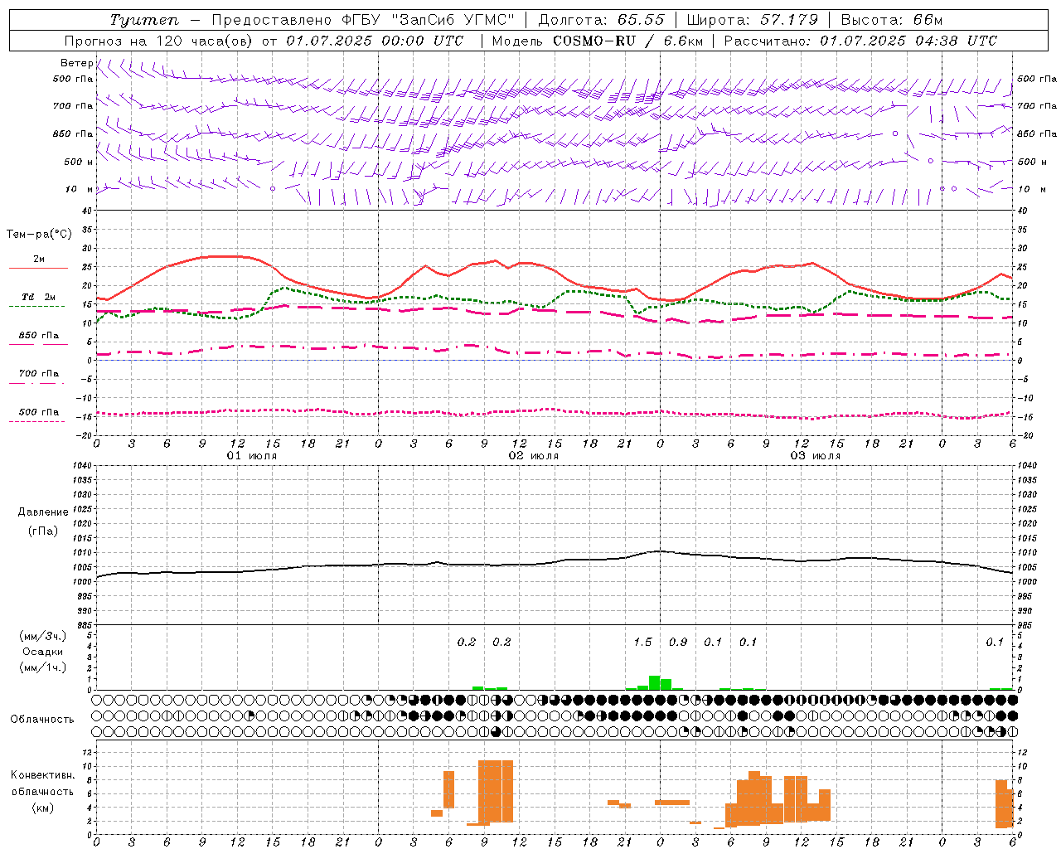Click the 'Ветер' wind panel label

[x=76, y=63]
